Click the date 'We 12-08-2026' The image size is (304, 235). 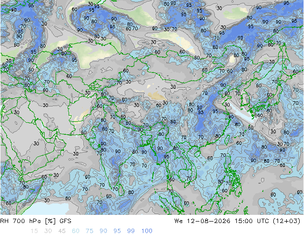[x=202, y=221]
